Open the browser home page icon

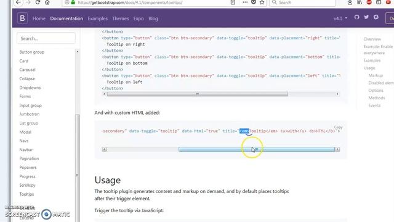point(47,2)
